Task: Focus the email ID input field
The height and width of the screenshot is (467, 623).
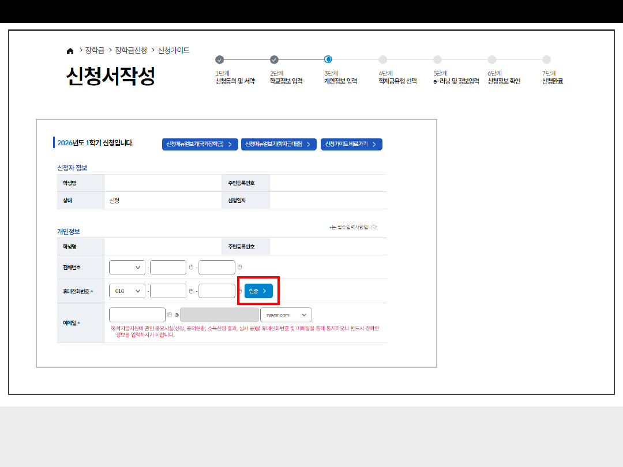Action: (x=137, y=315)
